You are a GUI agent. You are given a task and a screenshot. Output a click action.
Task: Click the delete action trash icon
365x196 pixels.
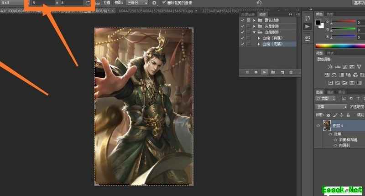[291, 72]
